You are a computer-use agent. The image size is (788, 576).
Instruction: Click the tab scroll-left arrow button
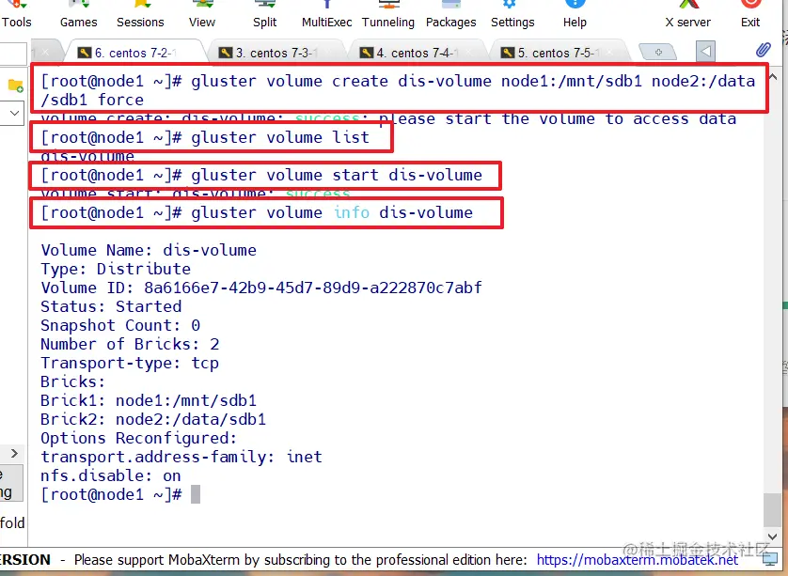tap(705, 52)
